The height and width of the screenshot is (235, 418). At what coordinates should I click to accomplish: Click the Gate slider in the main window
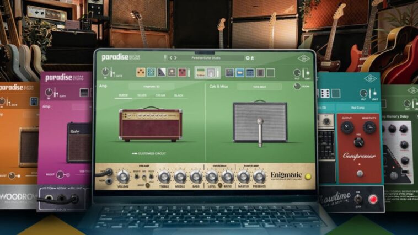112,72
